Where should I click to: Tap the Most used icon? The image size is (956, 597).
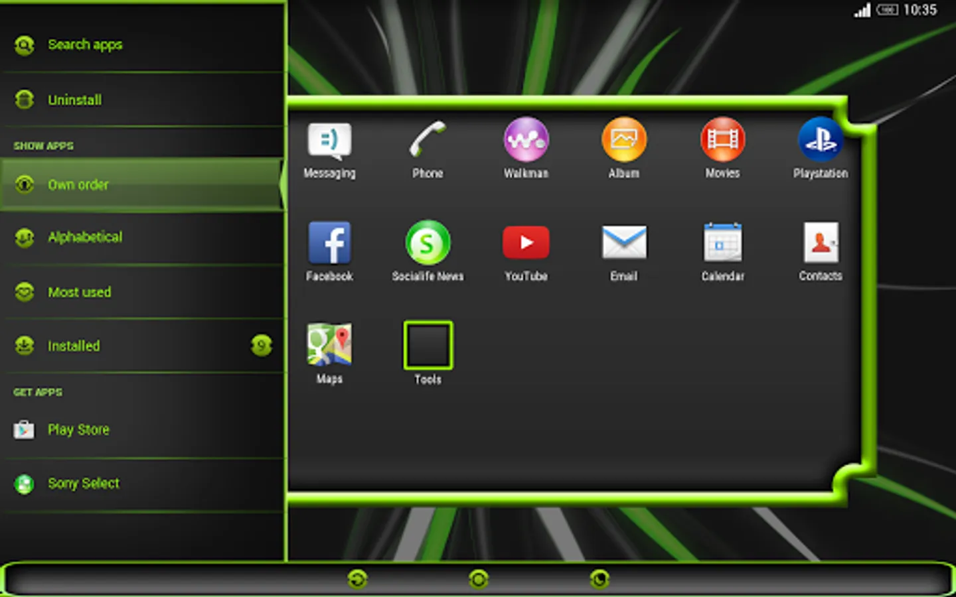(25, 292)
